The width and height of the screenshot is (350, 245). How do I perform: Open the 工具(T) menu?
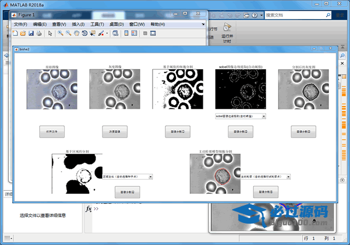[x=97, y=24]
